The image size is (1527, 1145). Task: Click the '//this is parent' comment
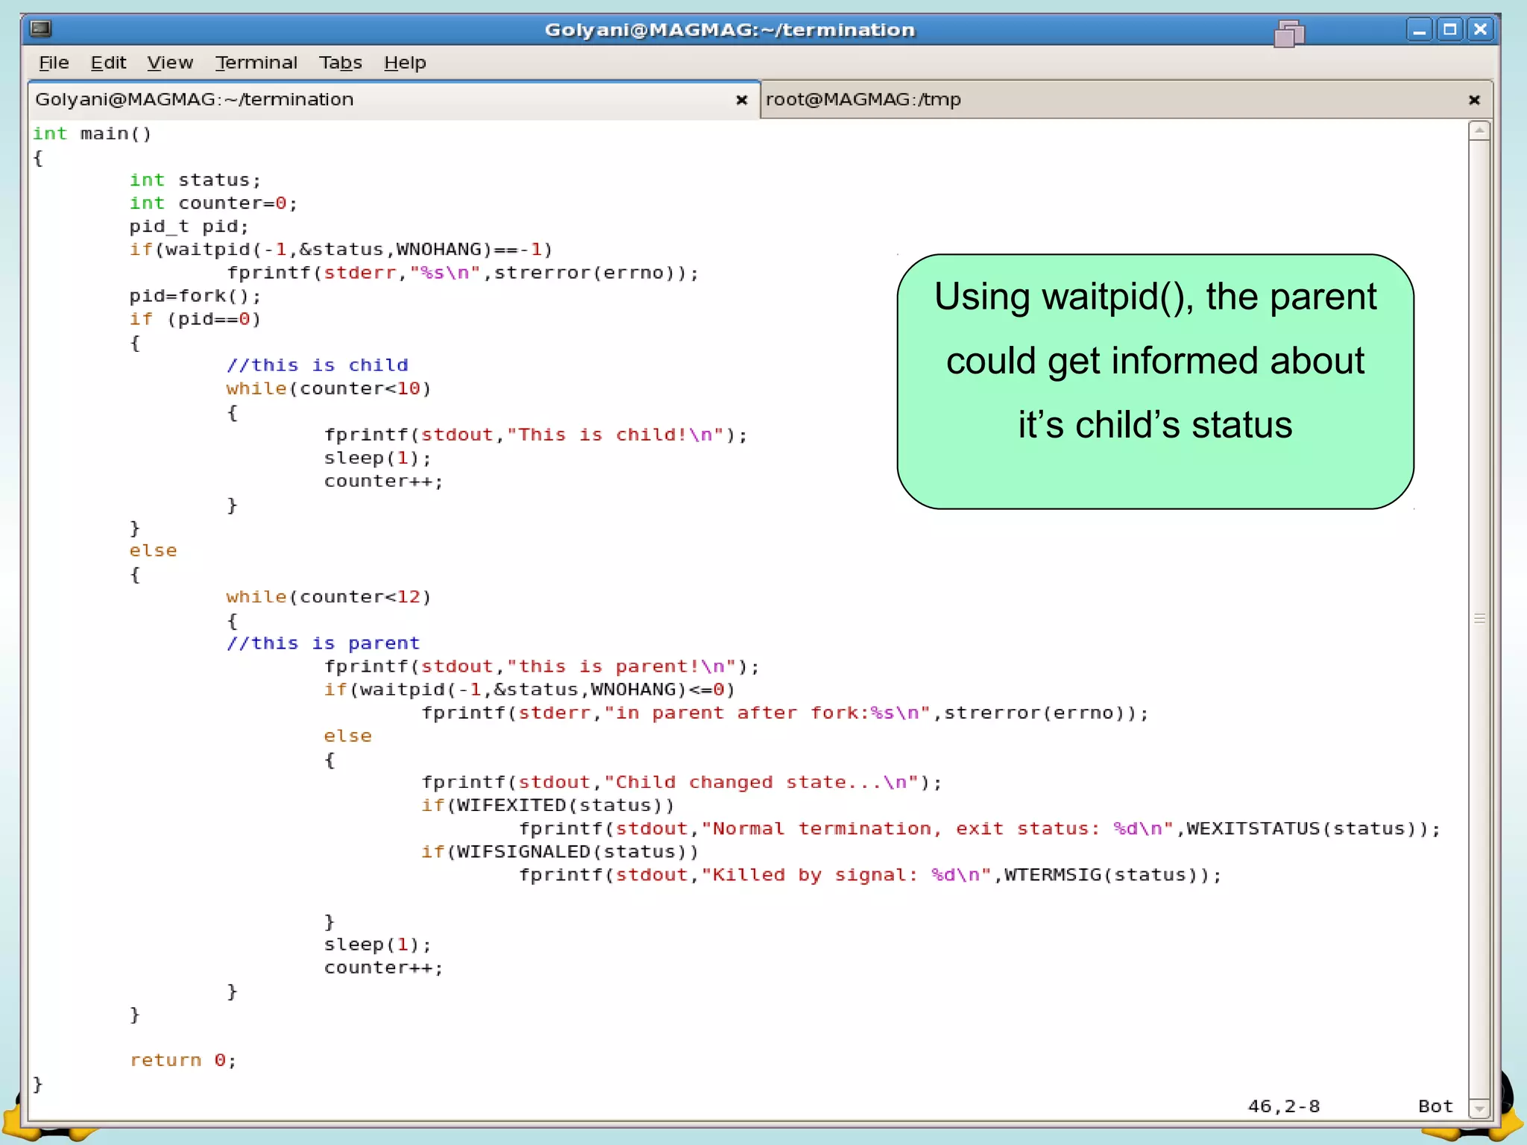324,643
